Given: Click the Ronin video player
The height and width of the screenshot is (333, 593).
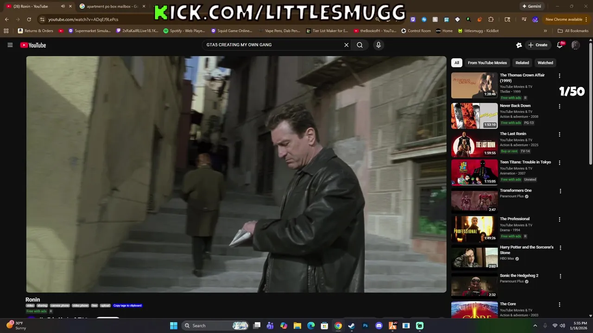Looking at the screenshot, I should (236, 174).
